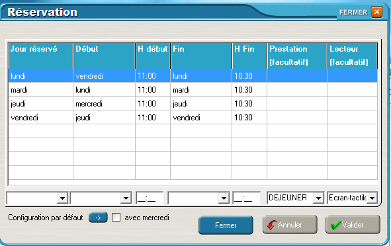Select the 'jeudi' row in Jour réservé

click(x=41, y=104)
